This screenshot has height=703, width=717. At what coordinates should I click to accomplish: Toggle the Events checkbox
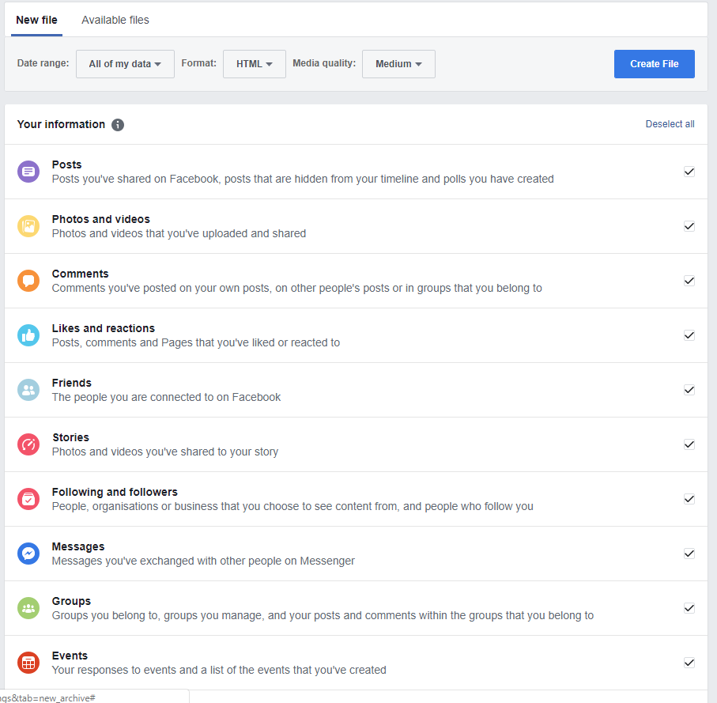(x=689, y=663)
